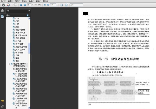This screenshot has width=156, height=109.
Task: Select the 肾脏和膀胱 bookmark
Action: (x=20, y=30)
